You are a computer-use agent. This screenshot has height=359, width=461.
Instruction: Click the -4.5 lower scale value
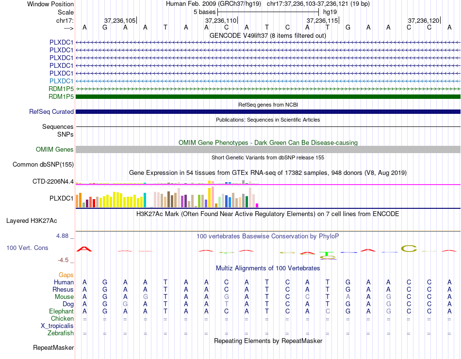(x=63, y=260)
